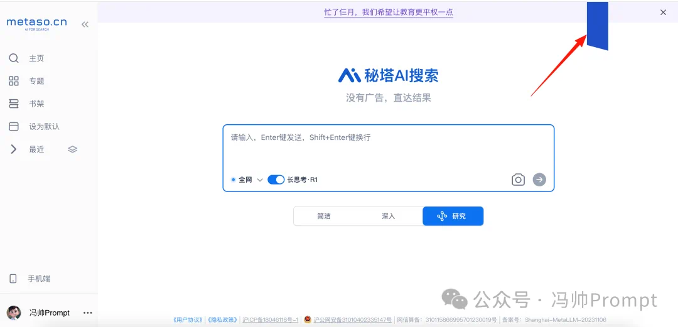Viewport: 678px width, 327px height.
Task: Click the 手机端 phone icon
Action: coord(13,279)
